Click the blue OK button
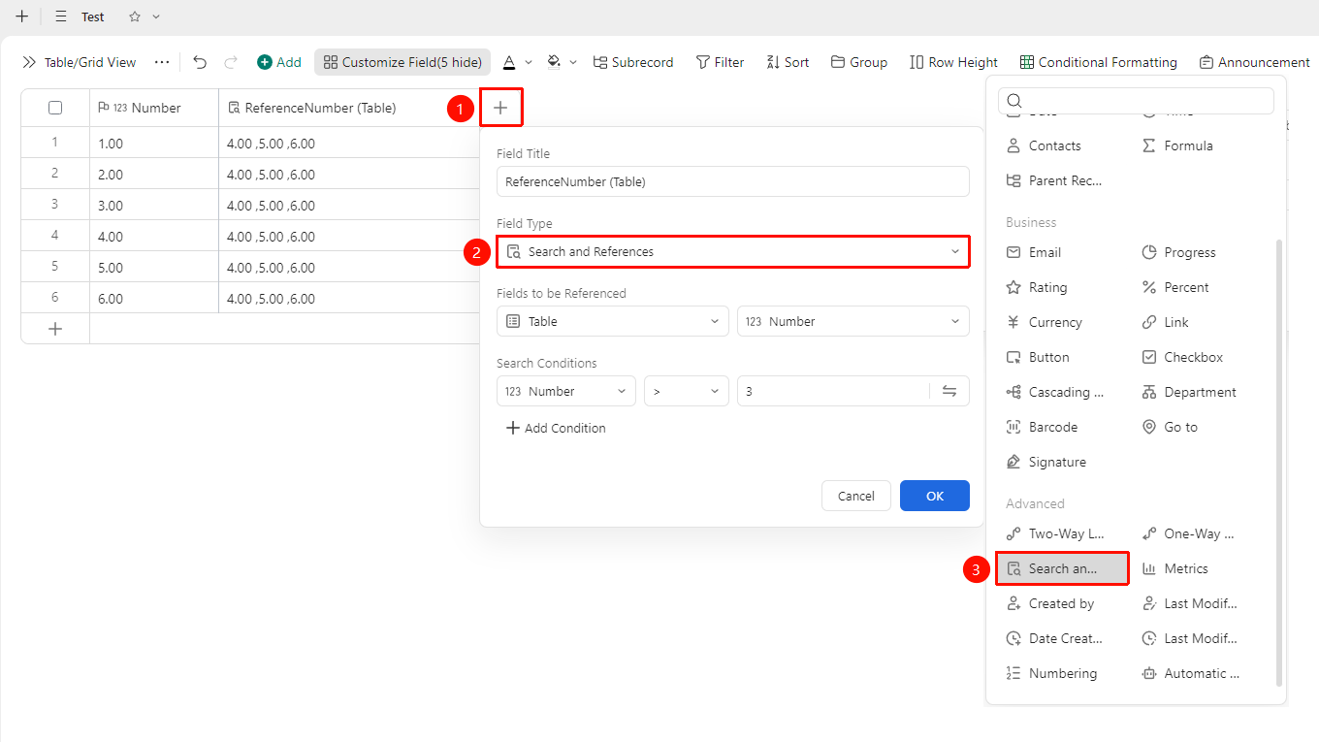1319x742 pixels. point(935,496)
